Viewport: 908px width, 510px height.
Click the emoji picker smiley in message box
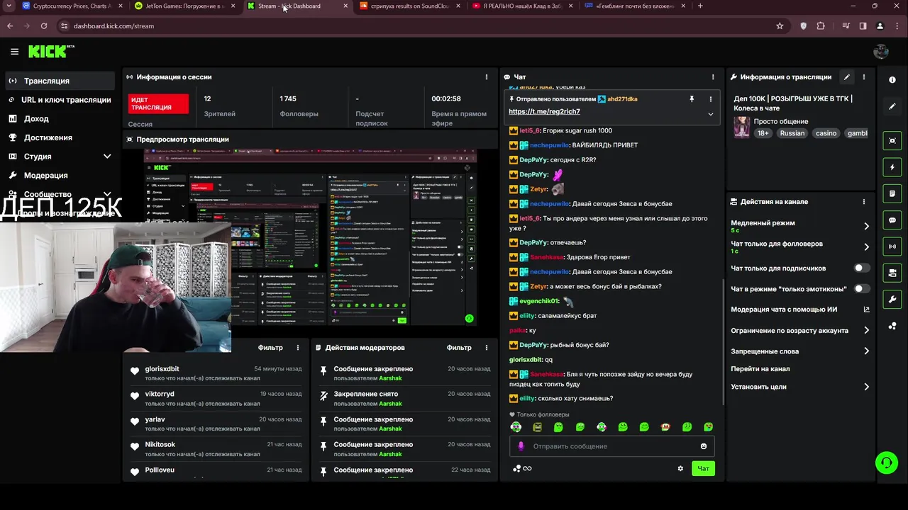704,446
